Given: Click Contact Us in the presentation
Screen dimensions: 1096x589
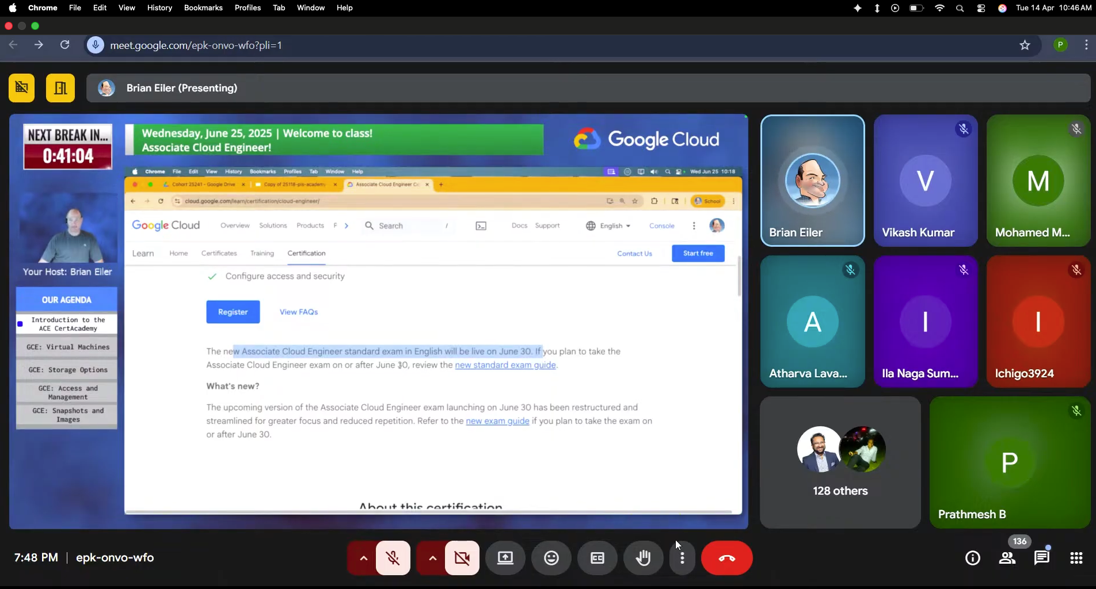Looking at the screenshot, I should pos(634,254).
